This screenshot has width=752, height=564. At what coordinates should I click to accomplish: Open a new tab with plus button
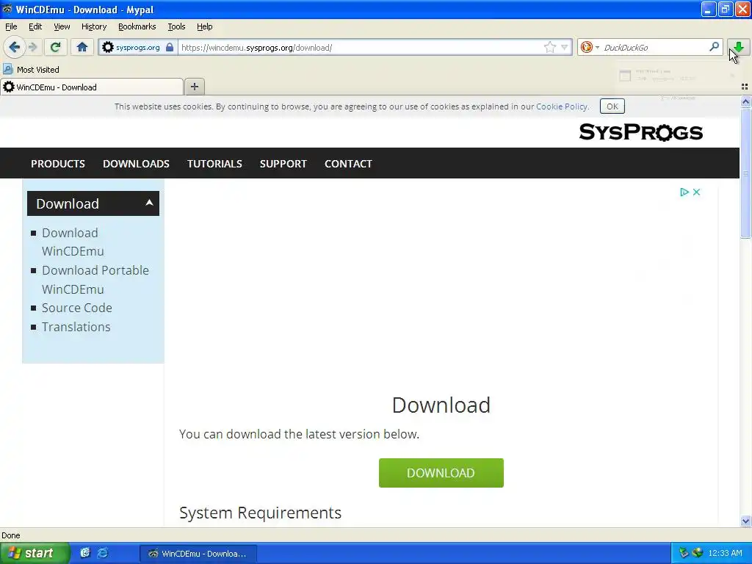click(x=194, y=87)
